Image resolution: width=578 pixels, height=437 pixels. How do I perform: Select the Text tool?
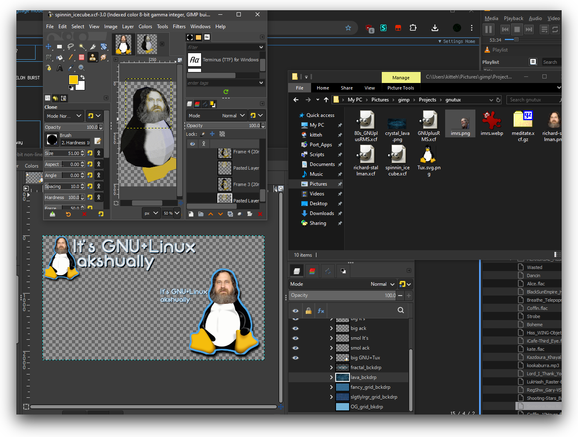tap(60, 68)
